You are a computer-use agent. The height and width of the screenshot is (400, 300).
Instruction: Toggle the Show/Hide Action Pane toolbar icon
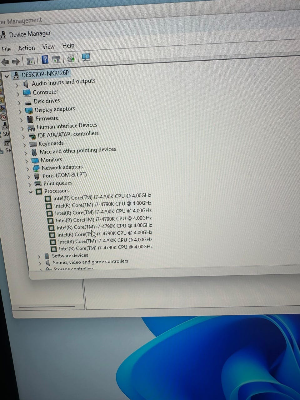coord(56,59)
